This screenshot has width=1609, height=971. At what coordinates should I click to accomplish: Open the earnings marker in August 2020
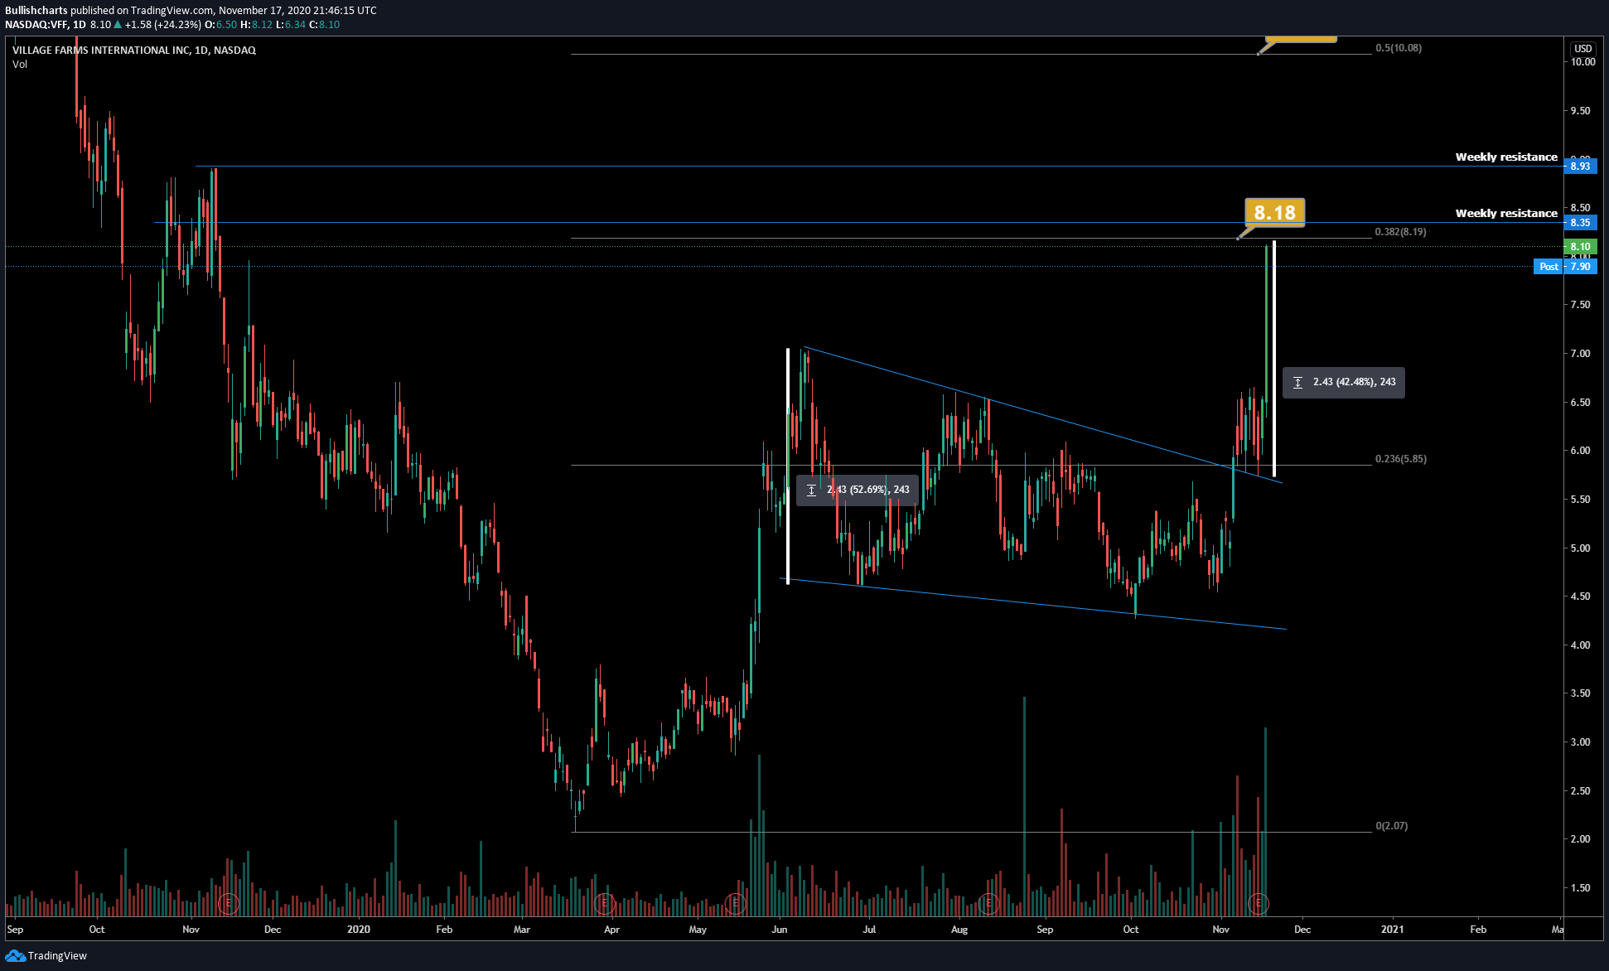pos(988,904)
